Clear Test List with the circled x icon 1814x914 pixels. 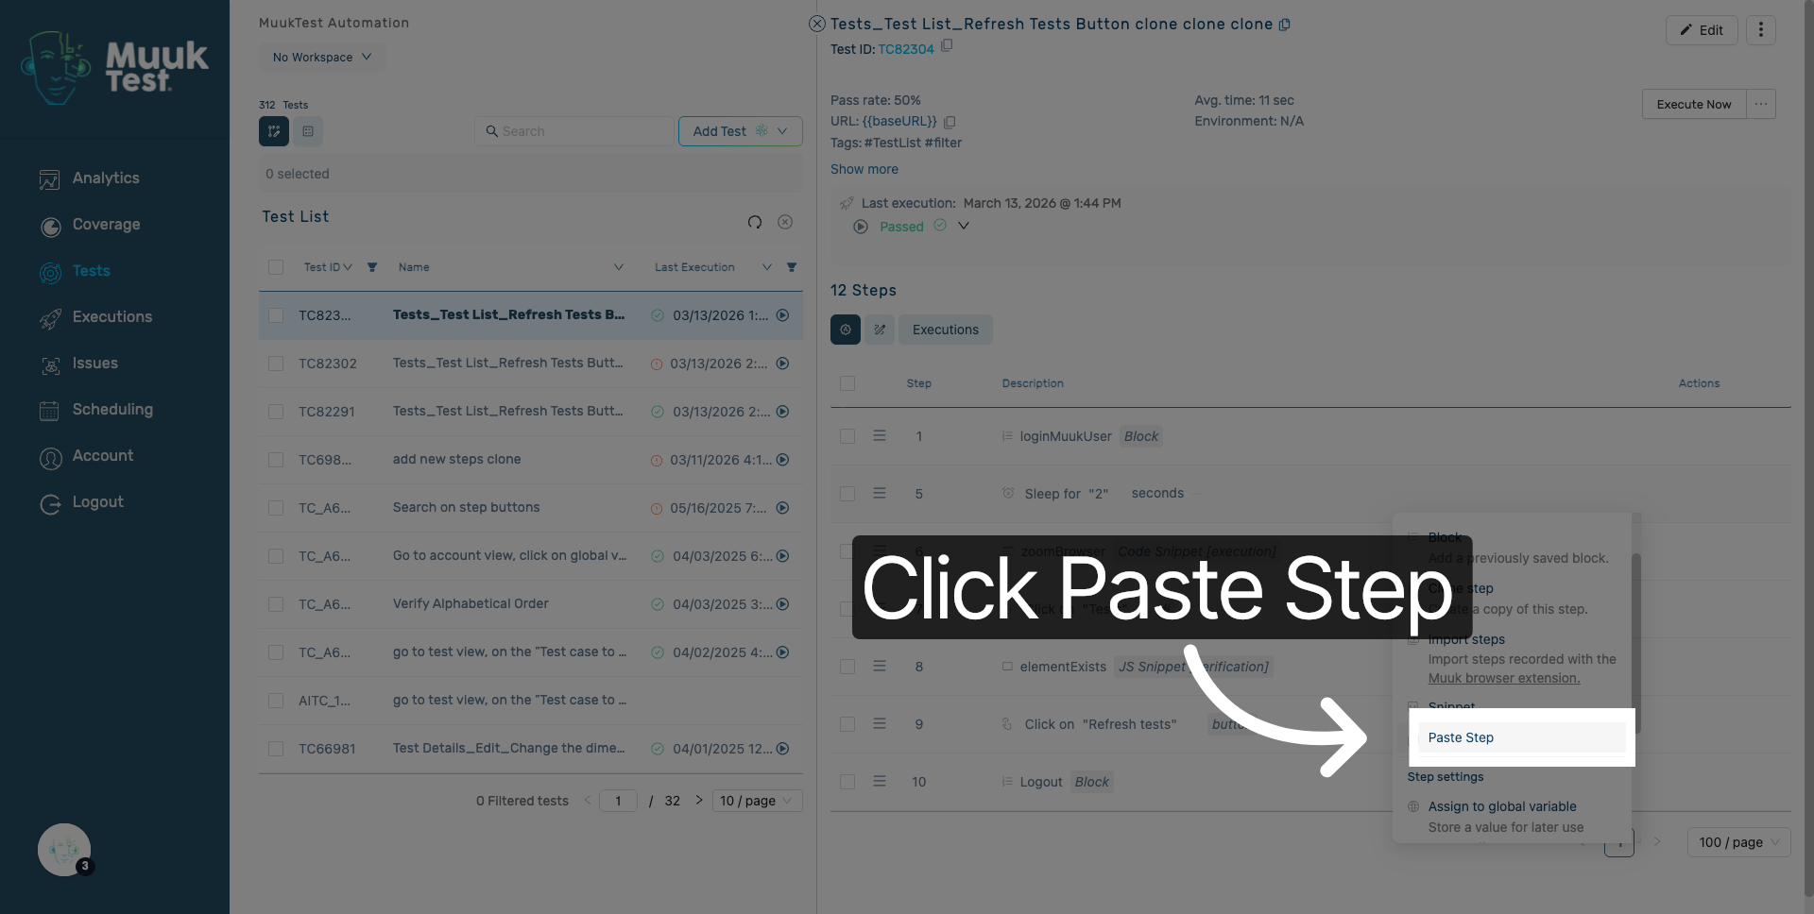[785, 222]
